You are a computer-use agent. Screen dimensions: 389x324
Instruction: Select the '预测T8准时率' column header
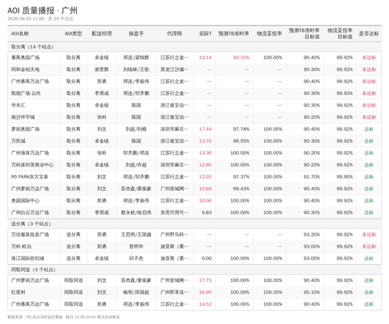(233, 33)
